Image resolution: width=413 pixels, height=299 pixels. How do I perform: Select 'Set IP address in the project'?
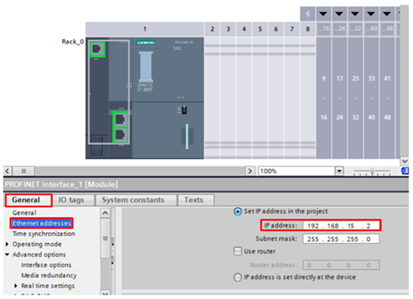237,211
